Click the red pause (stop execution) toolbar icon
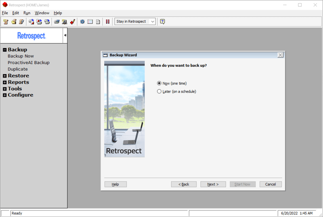This screenshot has width=323, height=217. pos(107,22)
